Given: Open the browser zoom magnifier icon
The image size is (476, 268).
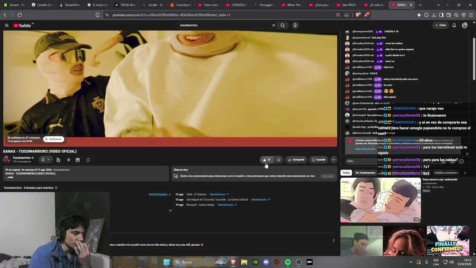Looking at the screenshot, I should 338,15.
